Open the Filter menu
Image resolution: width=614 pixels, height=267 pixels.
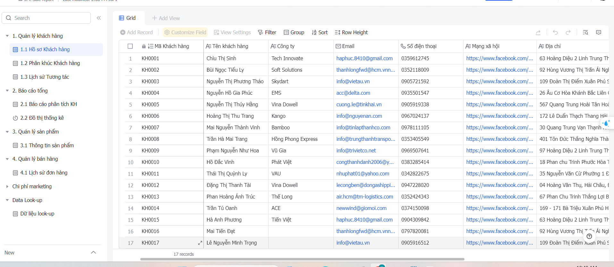coord(267,32)
